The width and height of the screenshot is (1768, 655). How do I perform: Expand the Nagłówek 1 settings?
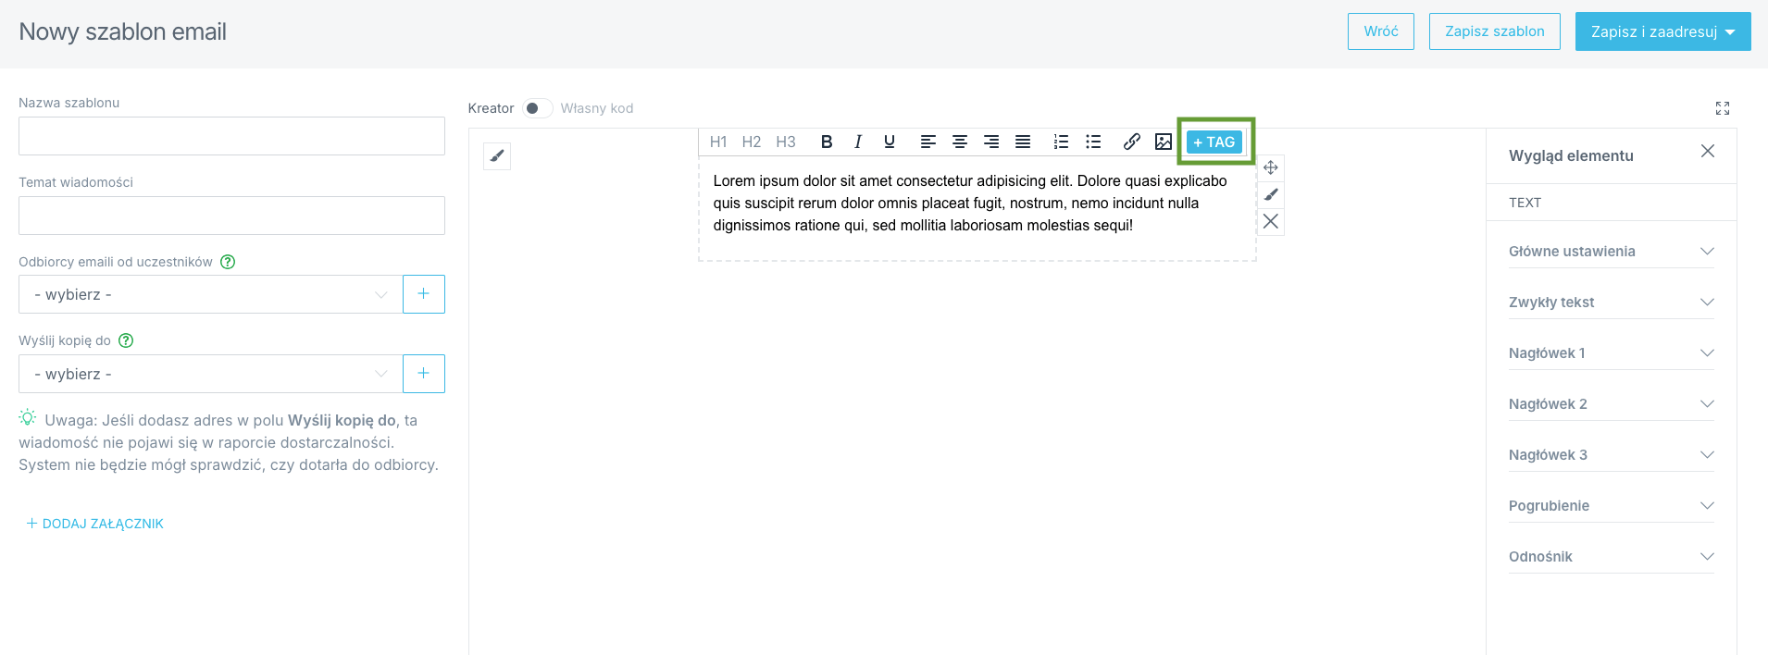click(x=1611, y=353)
